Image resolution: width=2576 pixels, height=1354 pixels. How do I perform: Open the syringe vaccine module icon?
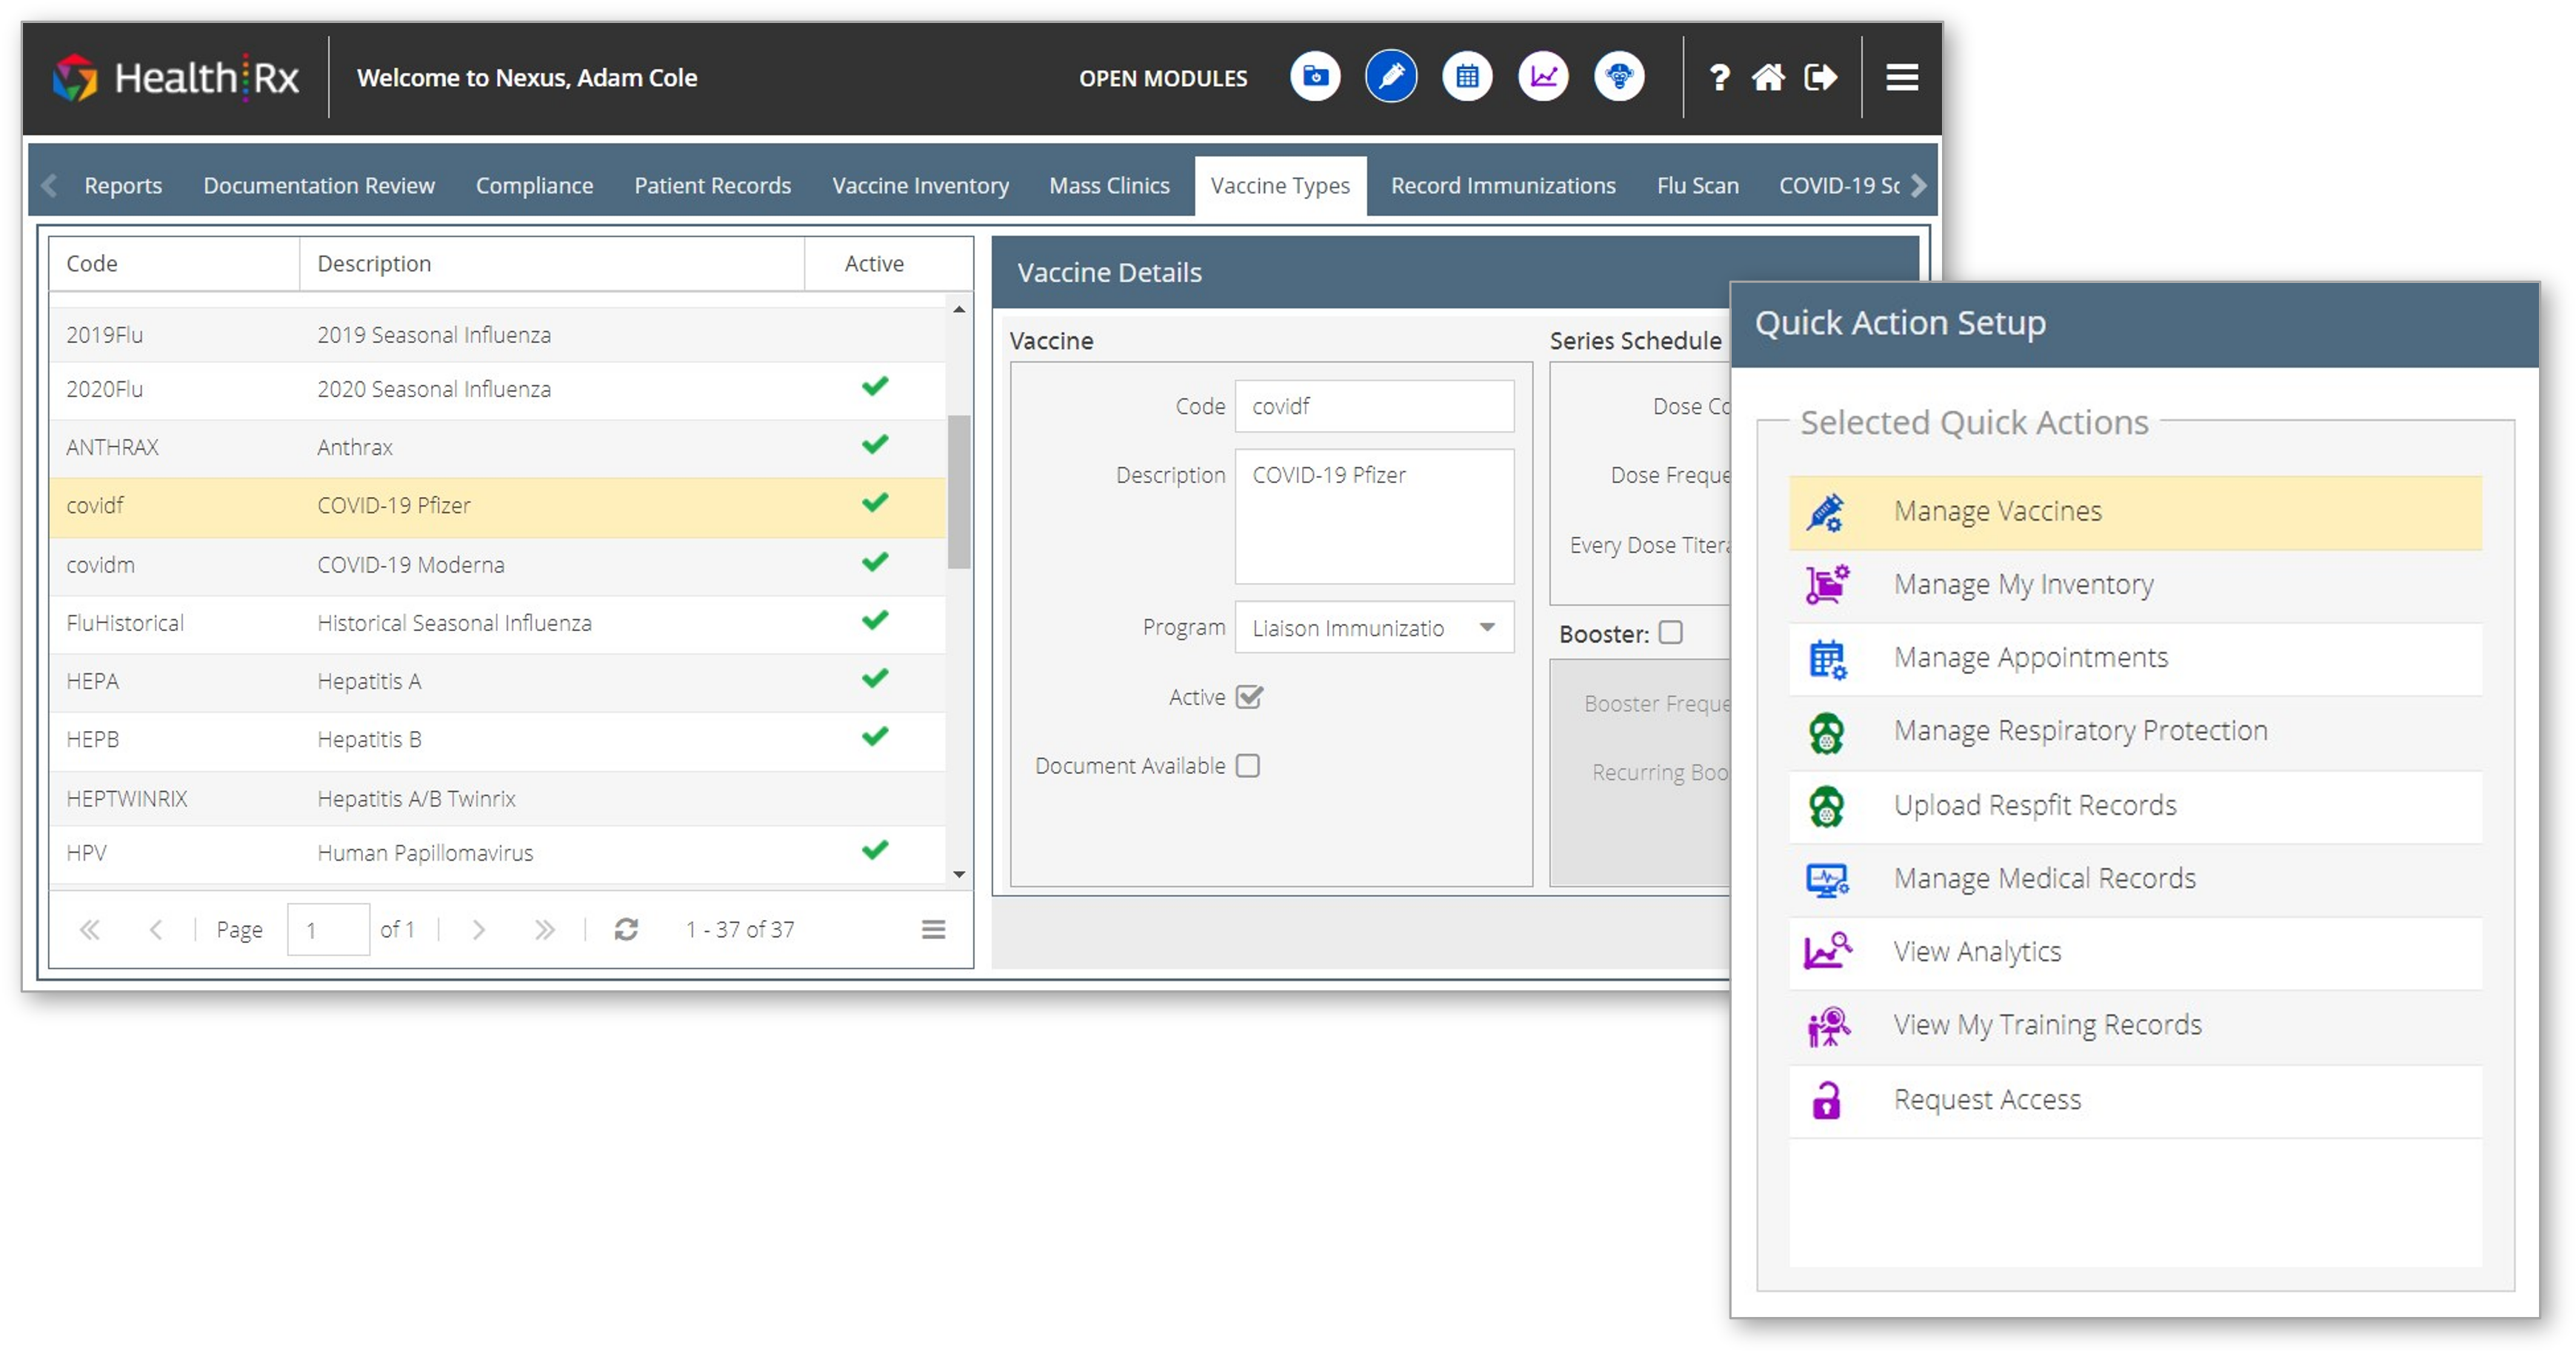[x=1390, y=77]
